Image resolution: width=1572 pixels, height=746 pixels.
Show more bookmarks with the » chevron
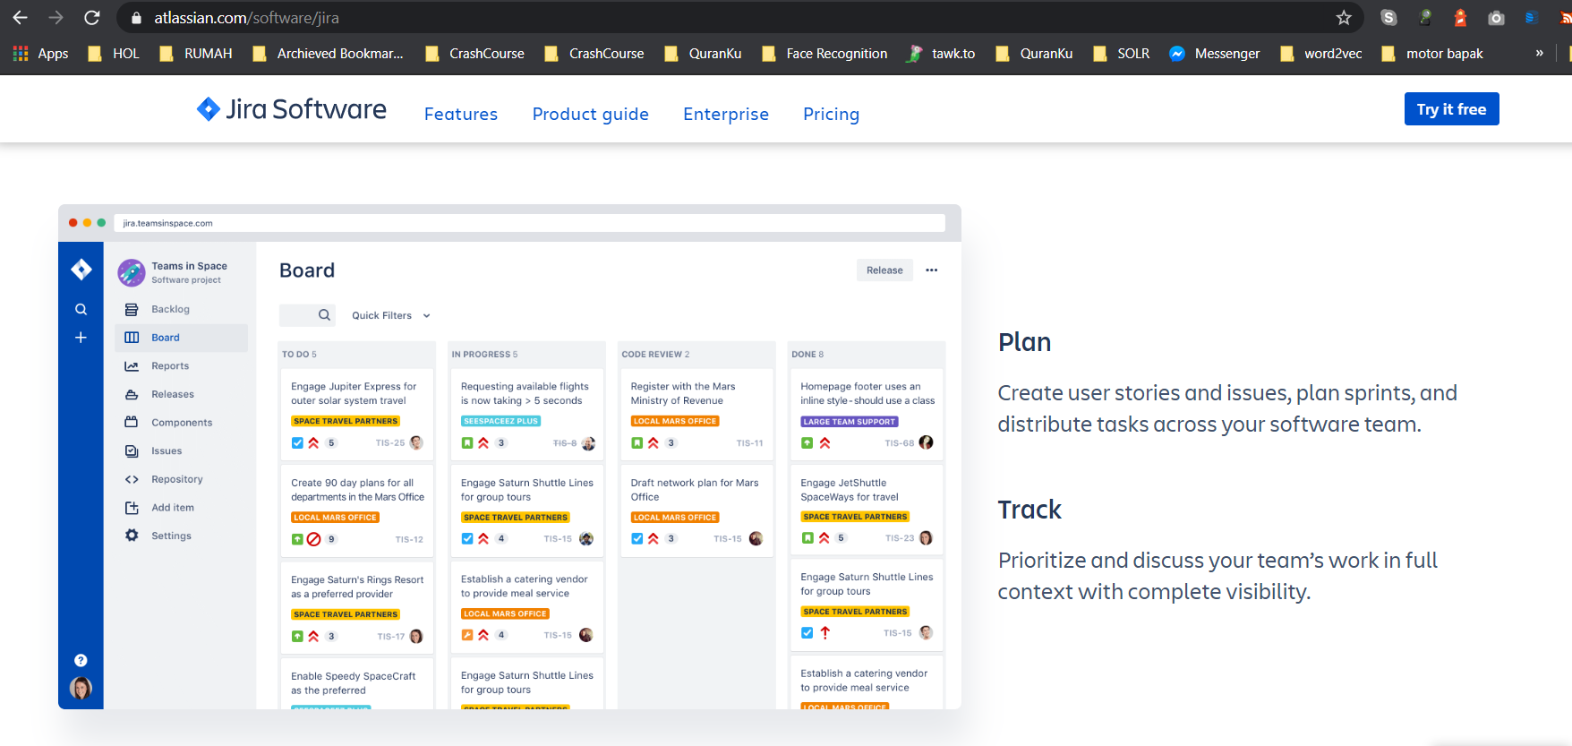(1539, 53)
